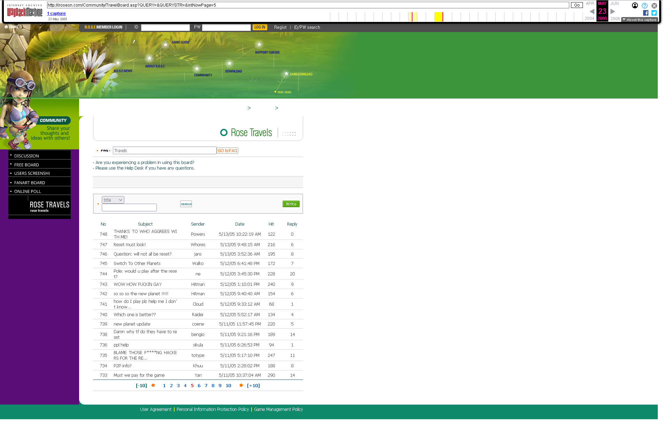Open ID/PW search link
Viewport: 663px width, 422px height.
click(x=307, y=28)
